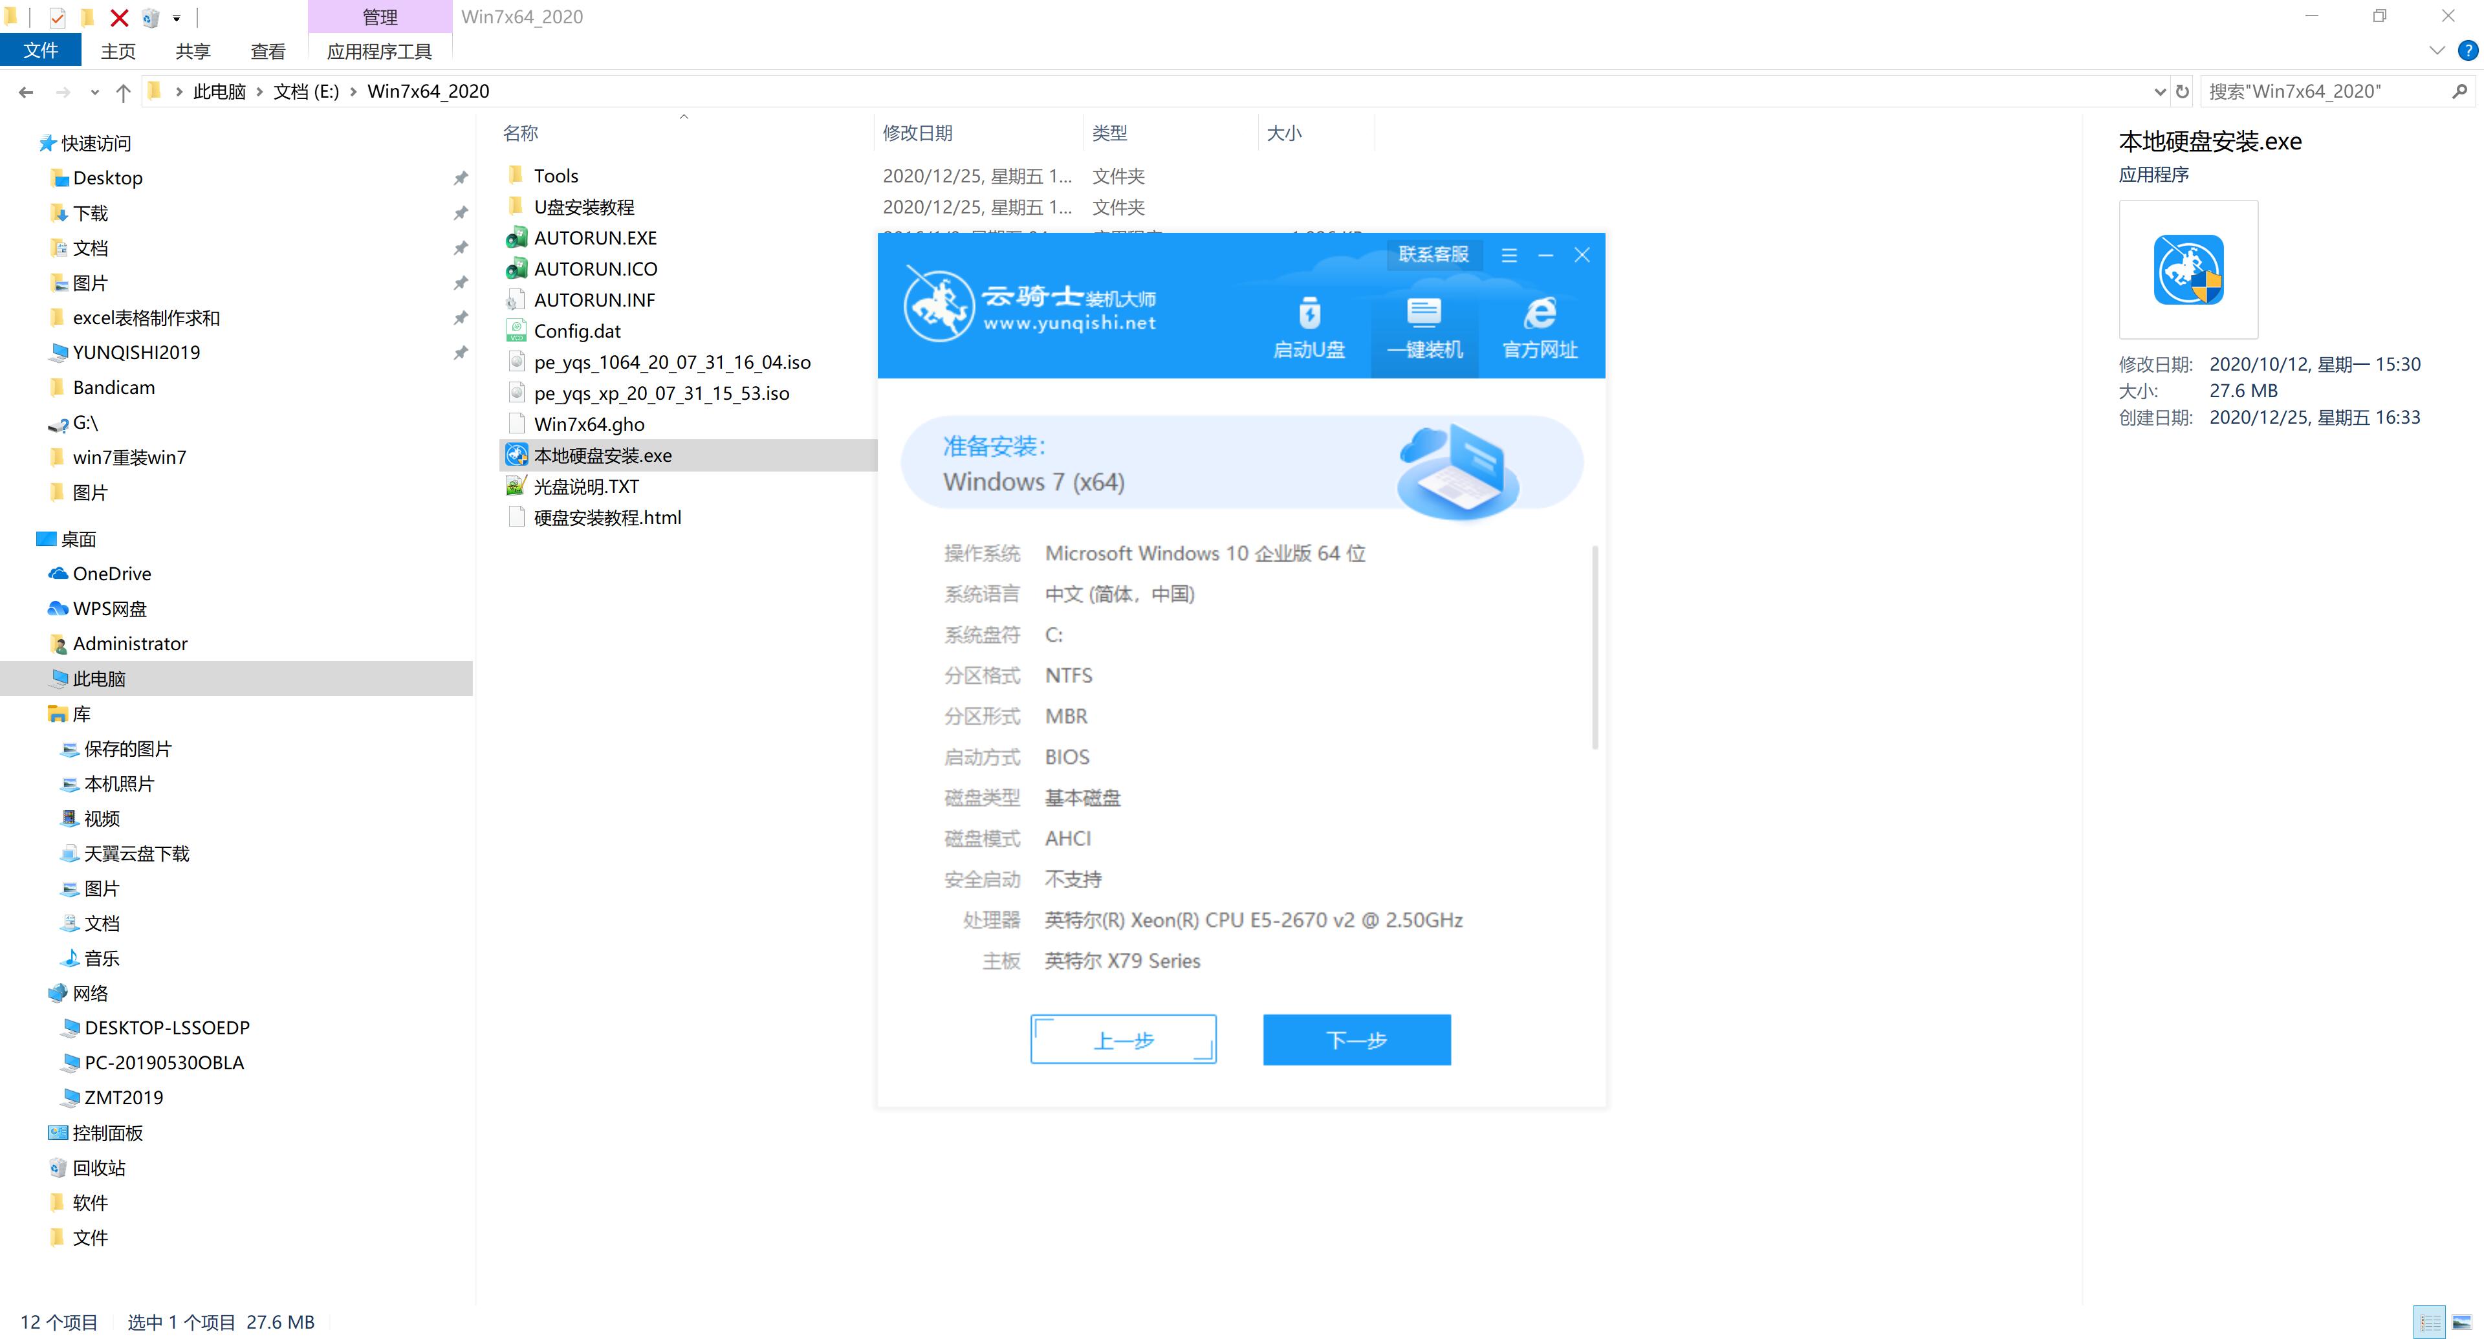This screenshot has width=2484, height=1339.
Task: Open the U盘安装教程 folder
Action: point(587,206)
